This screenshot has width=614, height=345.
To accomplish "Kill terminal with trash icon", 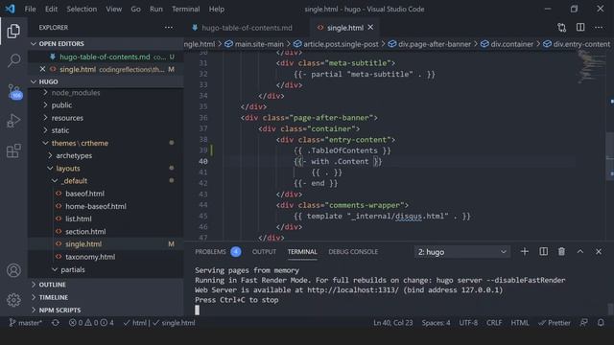I will (561, 251).
